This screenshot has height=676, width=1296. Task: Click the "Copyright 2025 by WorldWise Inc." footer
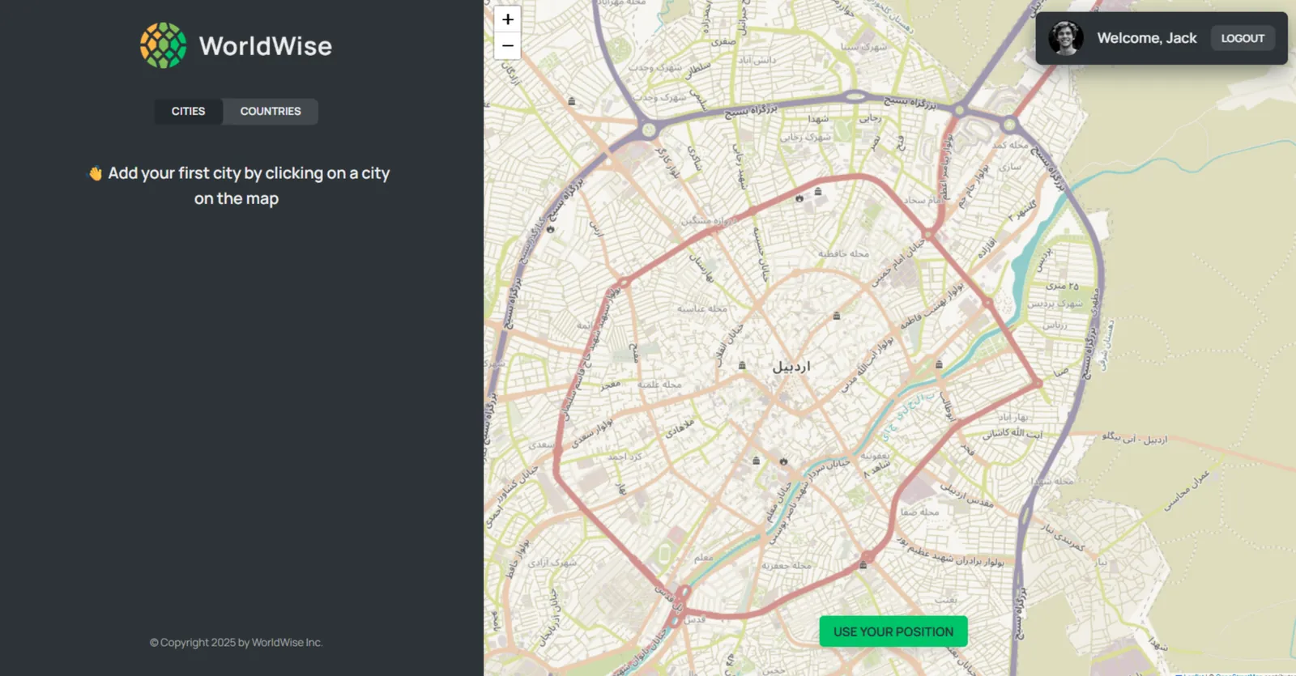pos(236,643)
